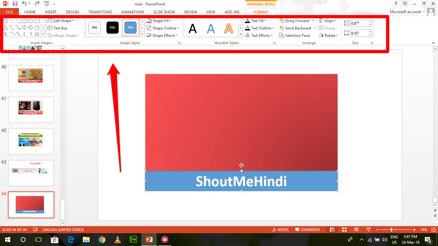
Task: Toggle the COMMENTS pane in status bar
Action: [307, 230]
